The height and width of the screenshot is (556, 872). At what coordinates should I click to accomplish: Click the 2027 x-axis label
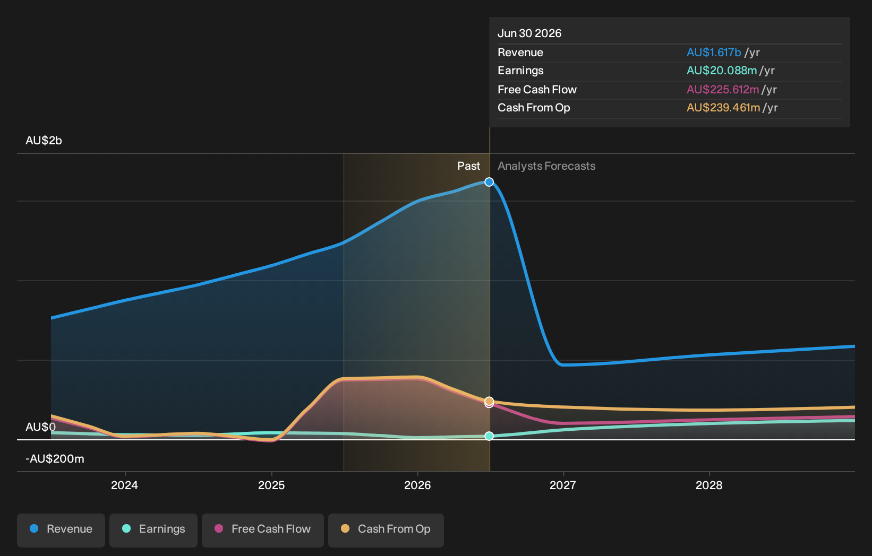[x=563, y=485]
